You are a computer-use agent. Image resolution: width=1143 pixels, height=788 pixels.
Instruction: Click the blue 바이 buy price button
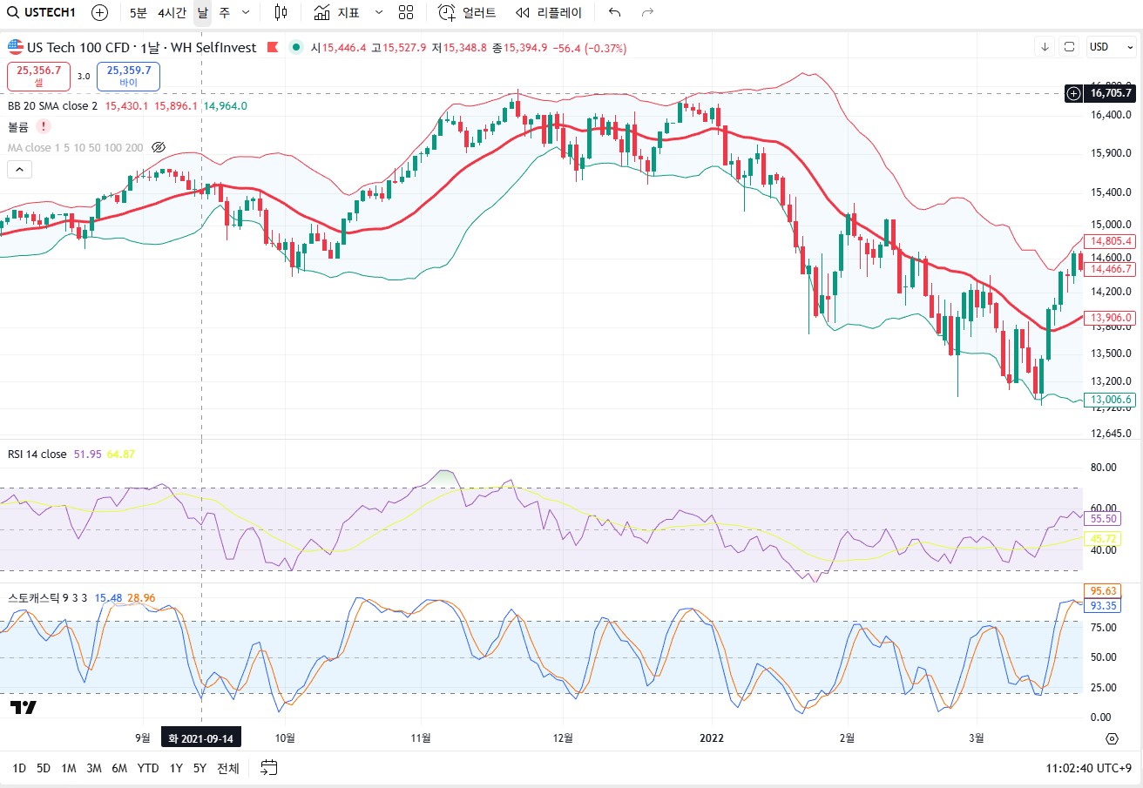(128, 76)
